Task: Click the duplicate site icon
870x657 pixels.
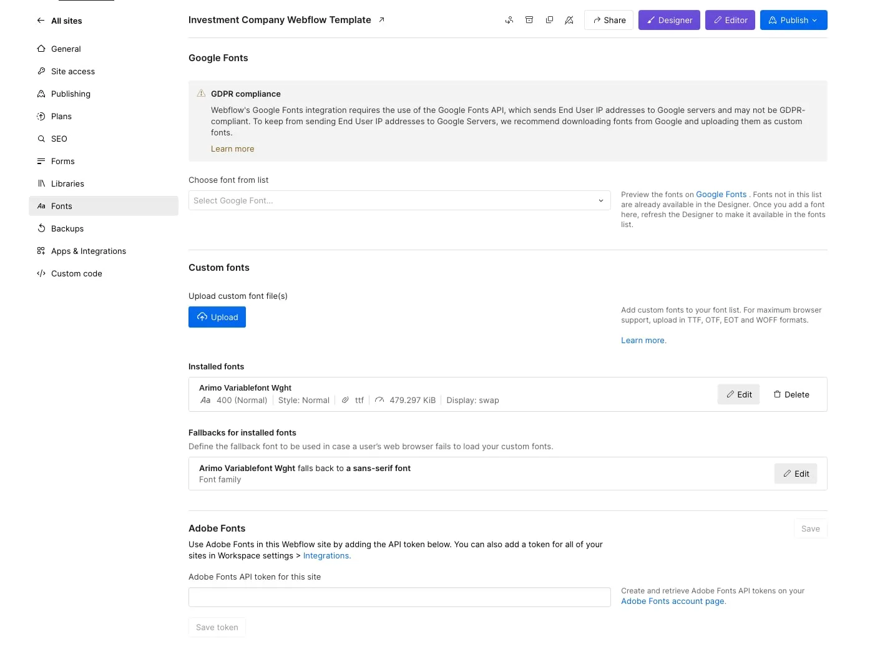Action: pyautogui.click(x=549, y=20)
